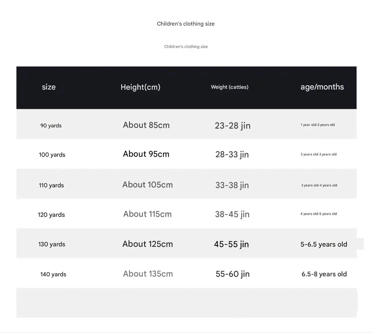The image size is (372, 333).
Task: Click the '38-45 jin' weight cell
Action: 232,214
